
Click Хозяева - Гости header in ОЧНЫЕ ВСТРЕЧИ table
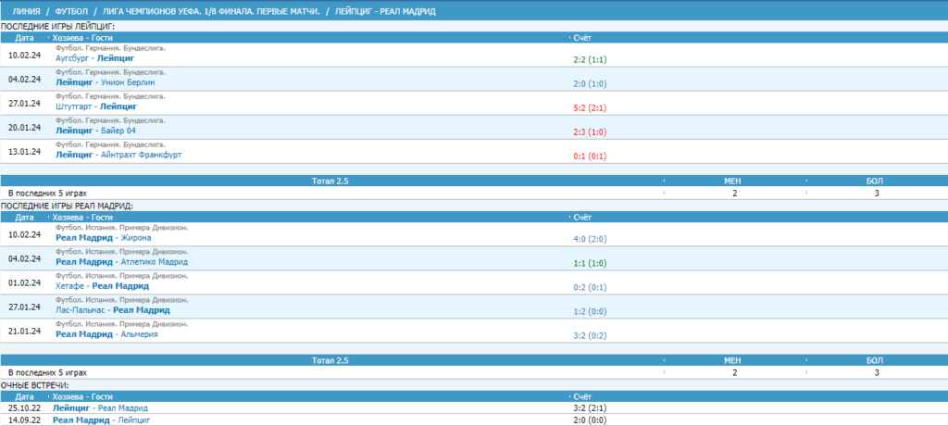[x=82, y=396]
